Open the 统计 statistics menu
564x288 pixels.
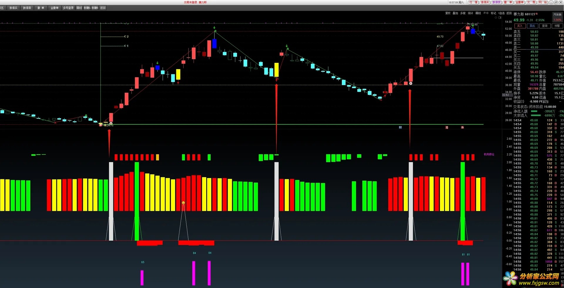click(x=471, y=13)
